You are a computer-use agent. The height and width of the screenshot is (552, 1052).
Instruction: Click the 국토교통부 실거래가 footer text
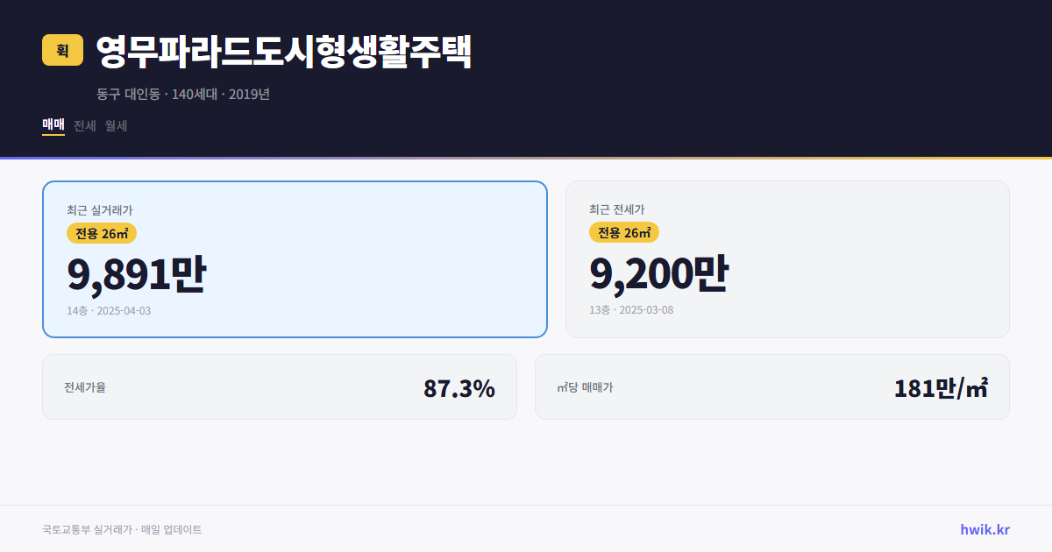pyautogui.click(x=122, y=529)
